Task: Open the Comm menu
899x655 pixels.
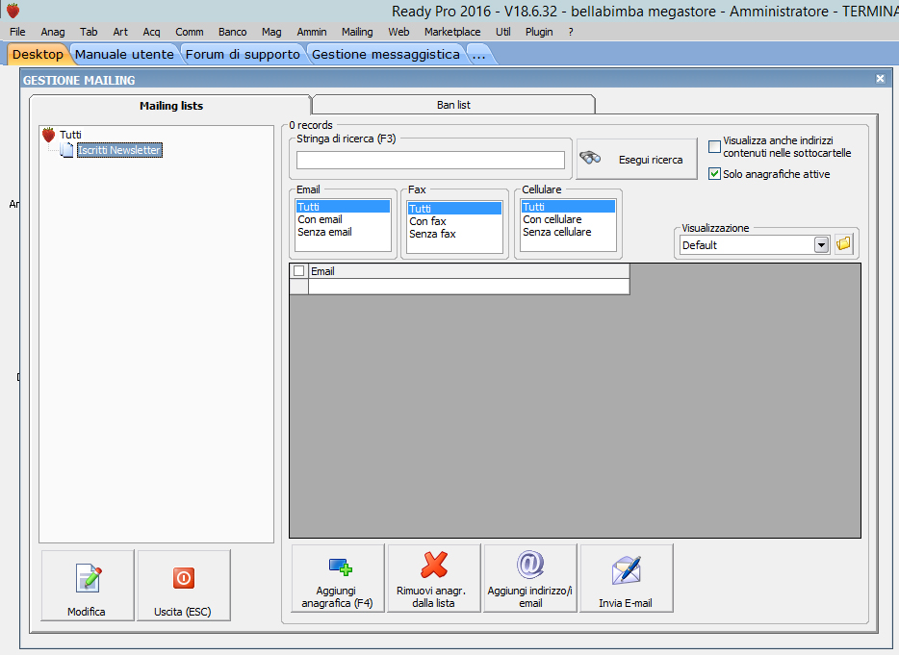Action: pos(190,32)
